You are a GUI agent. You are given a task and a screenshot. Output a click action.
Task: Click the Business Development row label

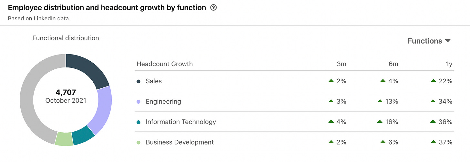(x=179, y=142)
